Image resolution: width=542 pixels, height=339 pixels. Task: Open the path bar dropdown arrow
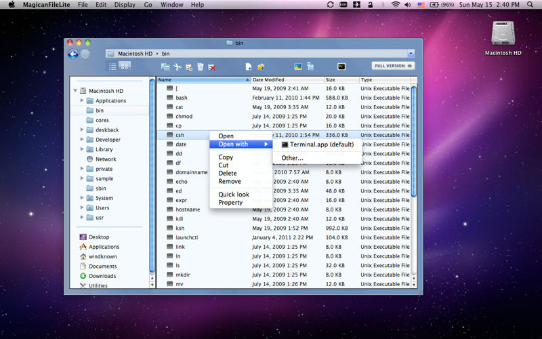pos(411,54)
